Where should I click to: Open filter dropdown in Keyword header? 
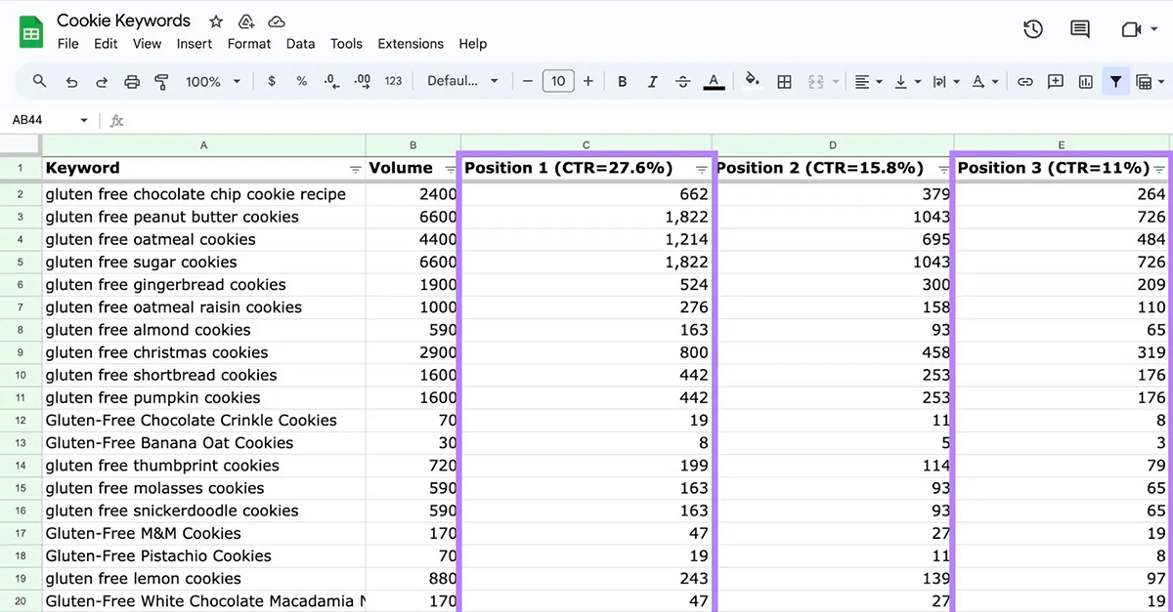355,170
